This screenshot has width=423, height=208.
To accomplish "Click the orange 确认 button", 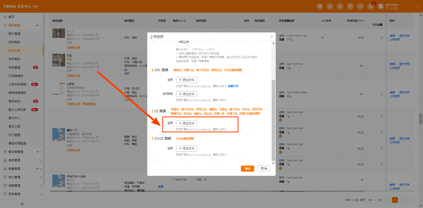I will 247,169.
